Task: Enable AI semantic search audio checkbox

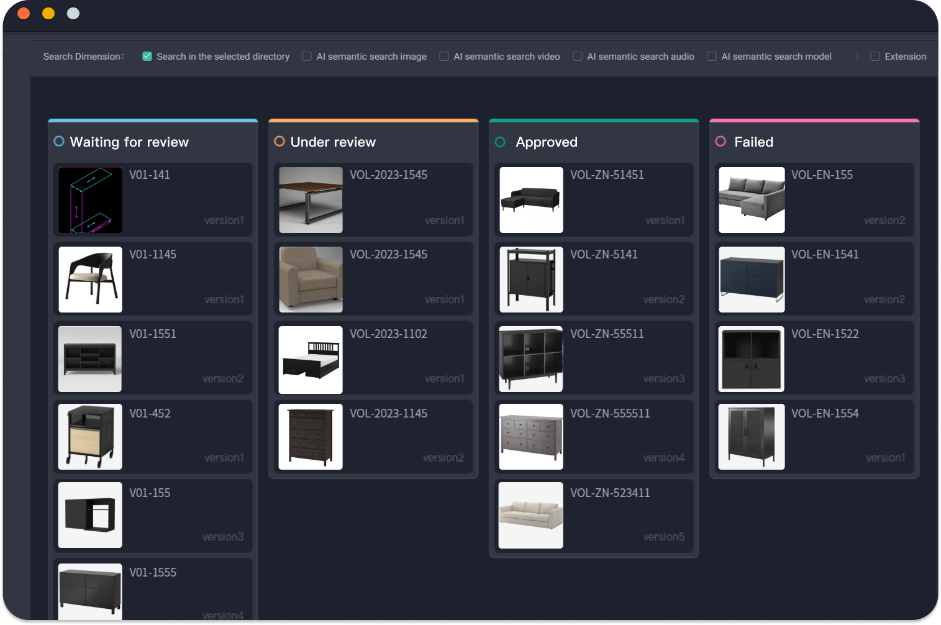Action: pos(578,57)
